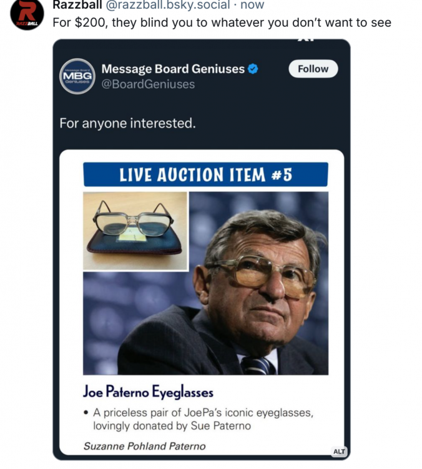Click the LIVE AUCTION ITEM #5 banner

205,174
